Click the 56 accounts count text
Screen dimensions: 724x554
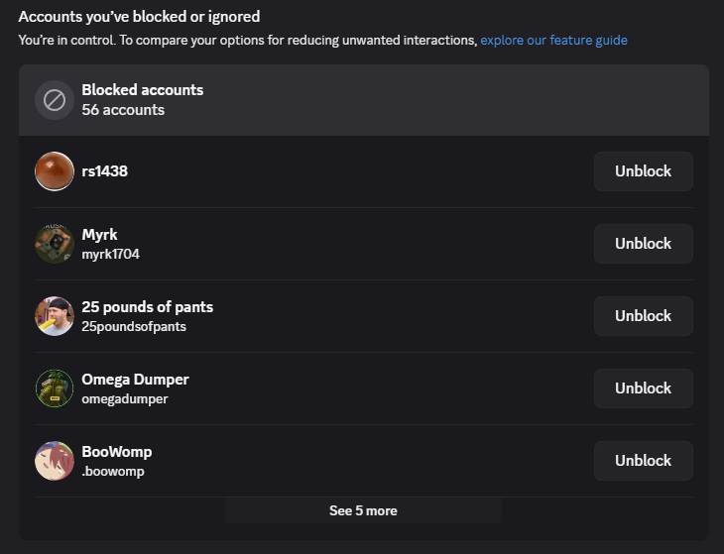coord(123,110)
